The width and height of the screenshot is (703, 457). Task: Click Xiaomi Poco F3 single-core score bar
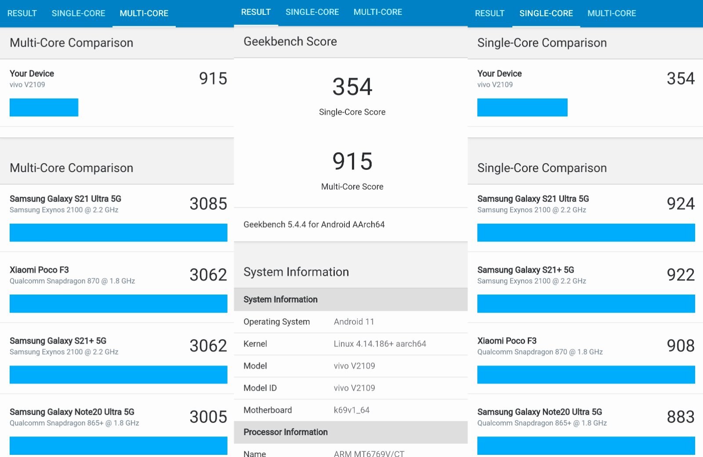coord(586,374)
